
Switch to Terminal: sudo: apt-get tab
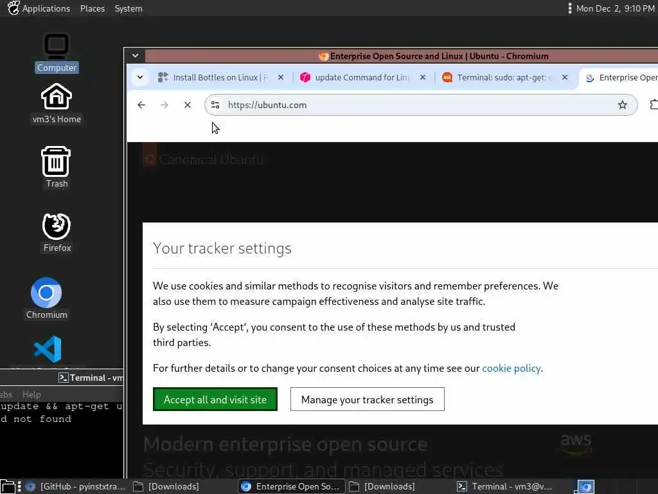[x=505, y=77]
